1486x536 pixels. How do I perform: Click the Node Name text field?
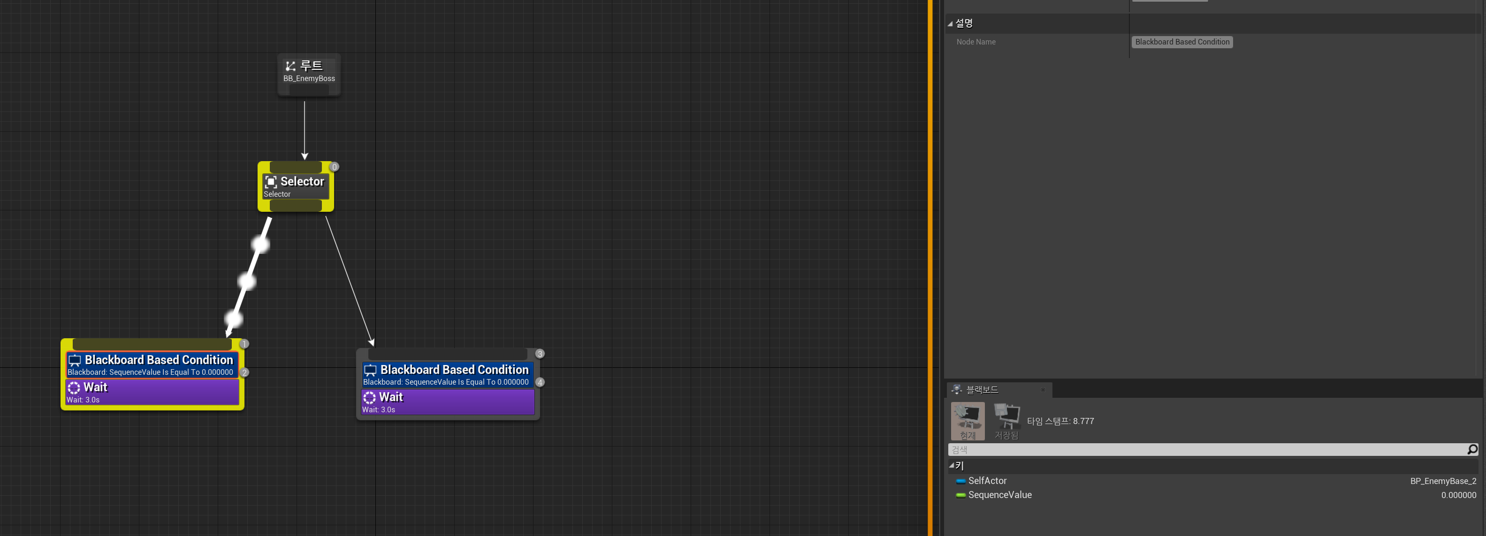coord(1182,42)
